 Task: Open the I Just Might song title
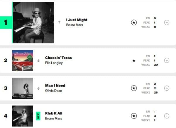point(77,20)
